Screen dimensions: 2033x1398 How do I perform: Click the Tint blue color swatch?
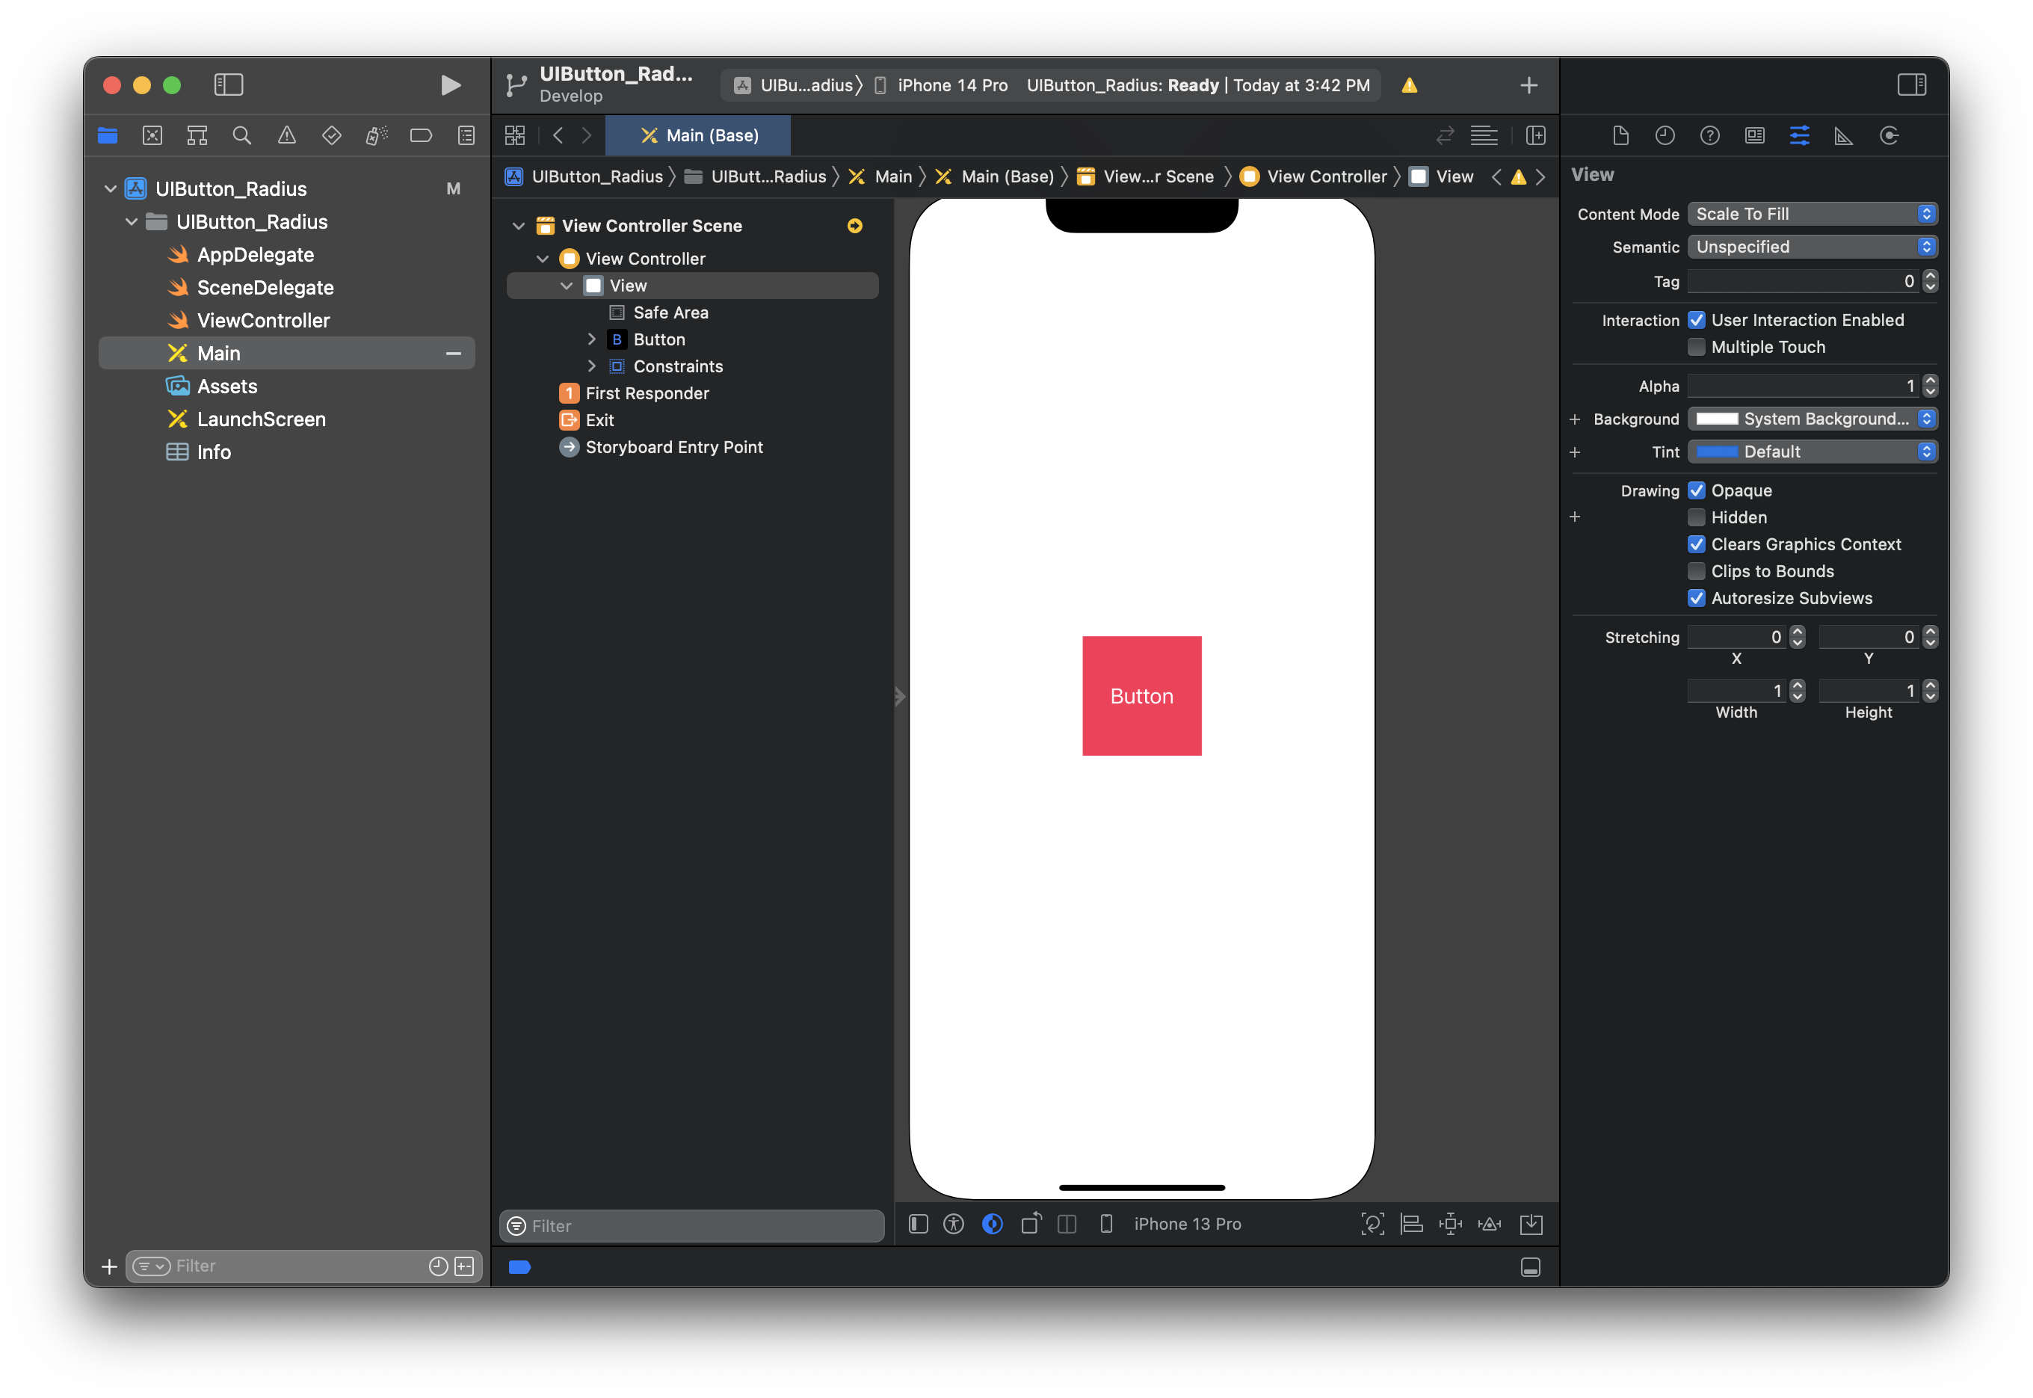click(x=1716, y=452)
